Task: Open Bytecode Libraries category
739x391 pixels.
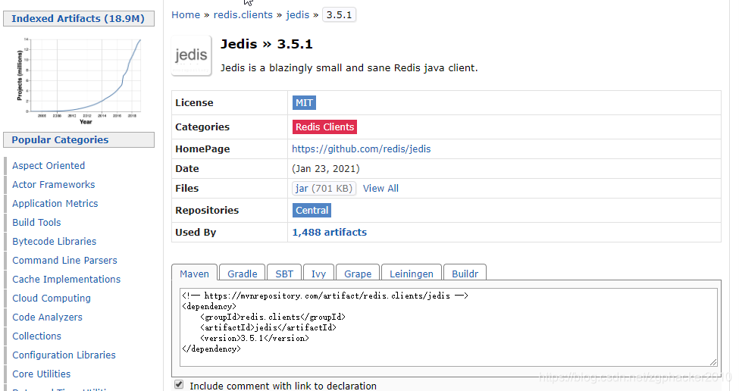Action: [x=55, y=241]
